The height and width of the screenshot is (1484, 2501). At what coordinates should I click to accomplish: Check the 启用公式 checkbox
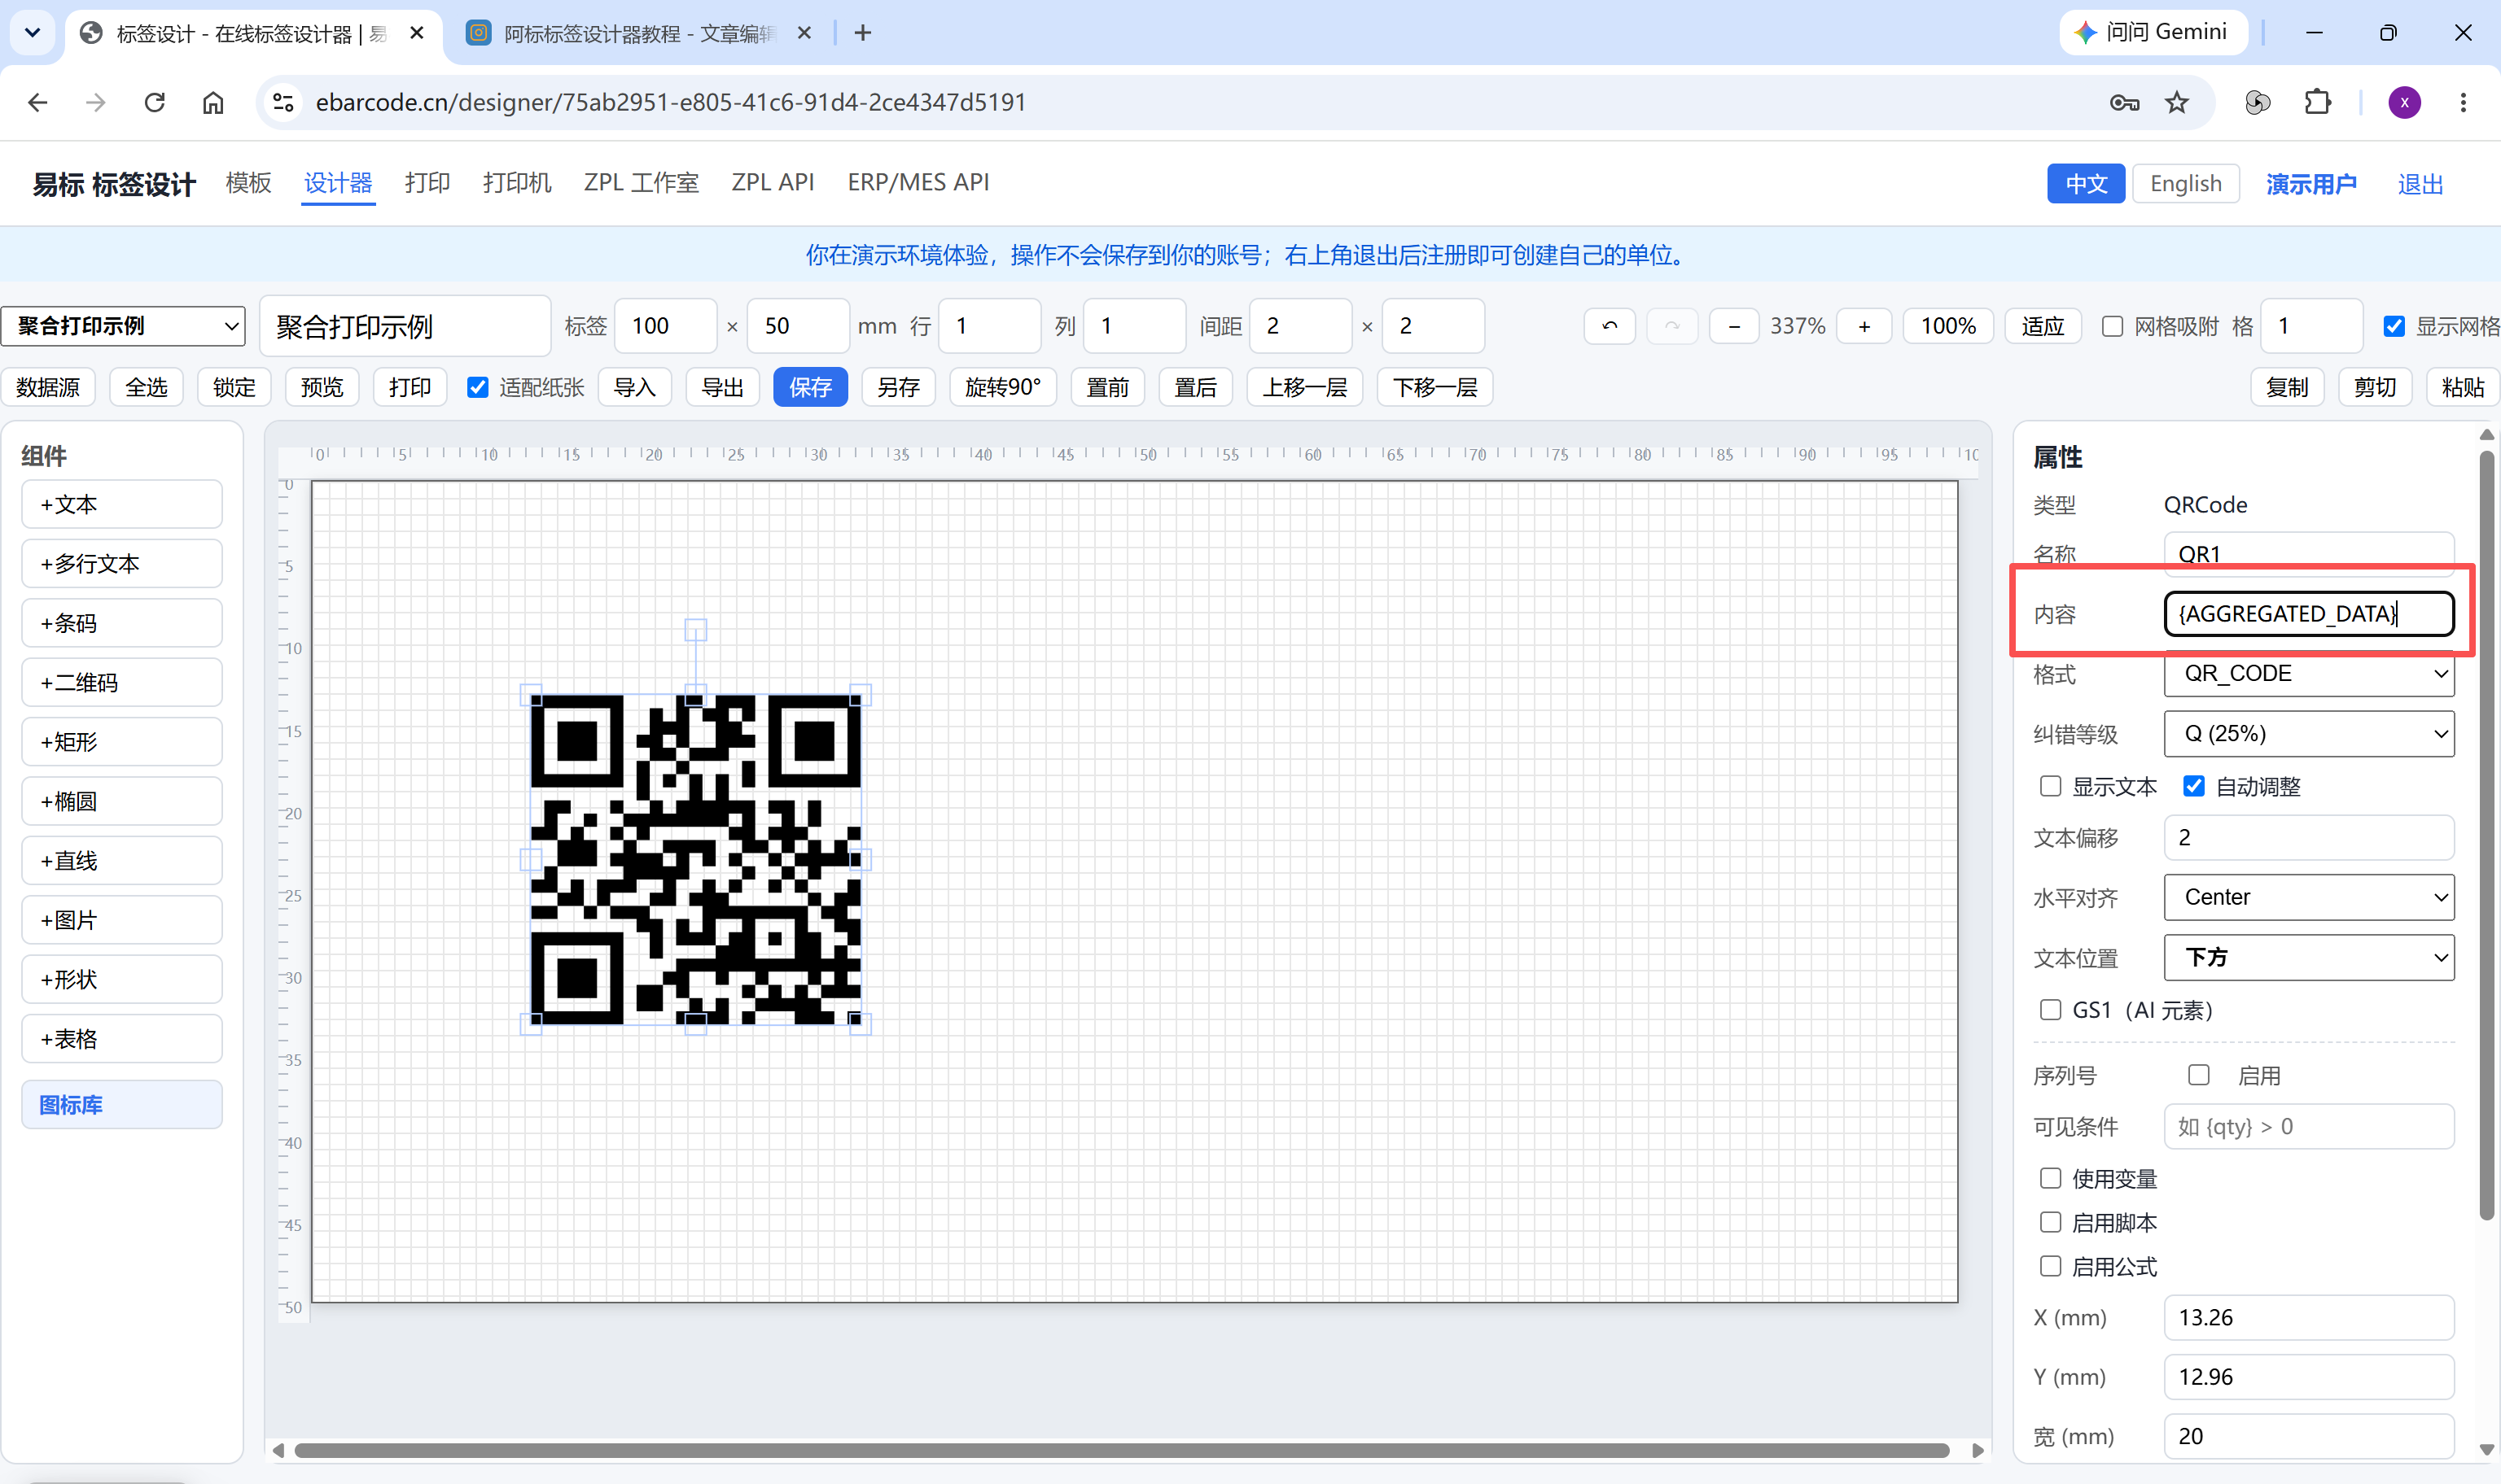[x=2050, y=1266]
